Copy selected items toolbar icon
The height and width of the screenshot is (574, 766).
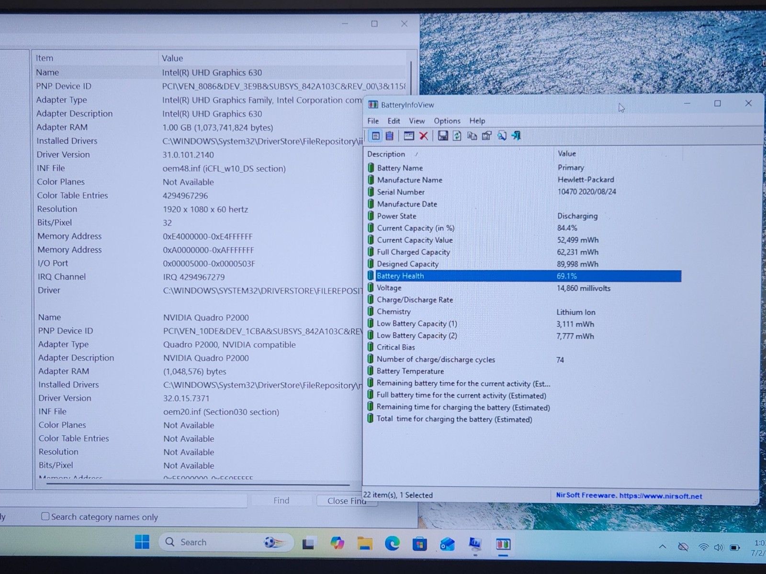click(472, 136)
